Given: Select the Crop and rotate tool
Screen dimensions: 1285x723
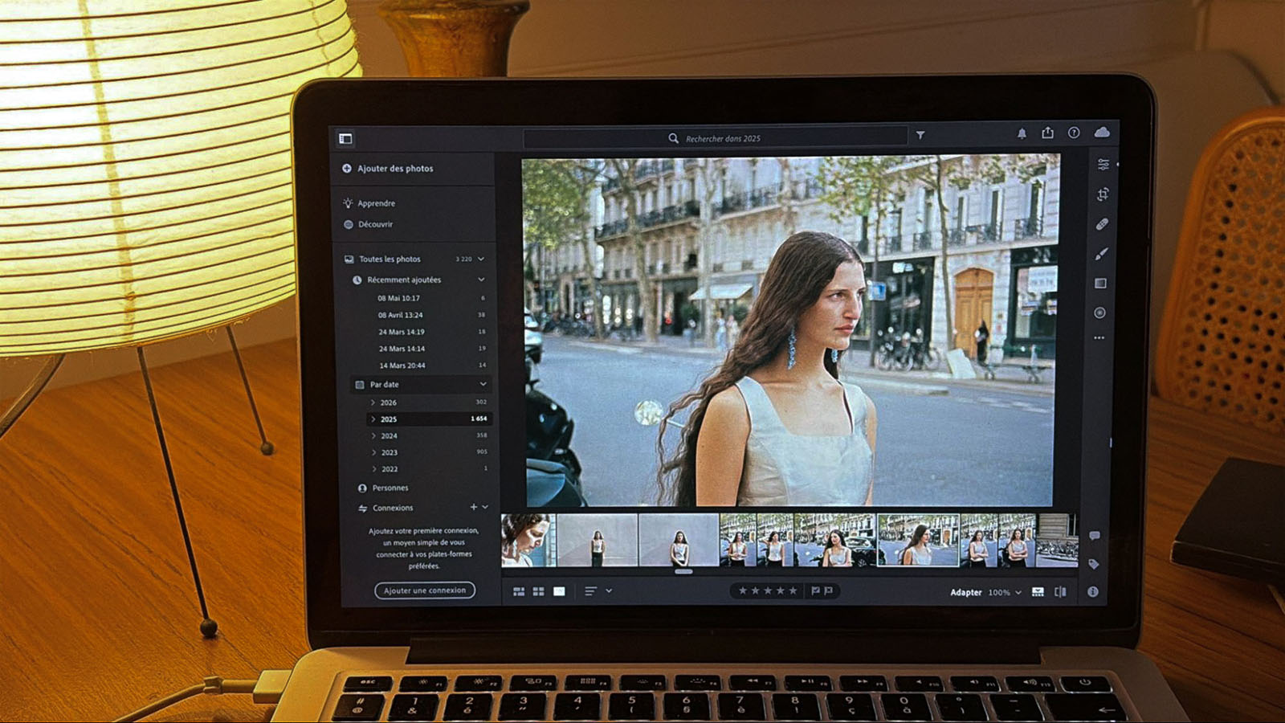Looking at the screenshot, I should [1103, 194].
